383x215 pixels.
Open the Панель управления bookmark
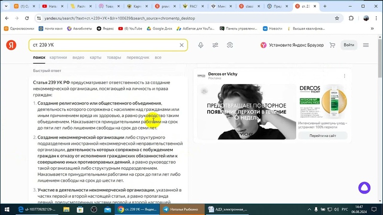[238, 29]
